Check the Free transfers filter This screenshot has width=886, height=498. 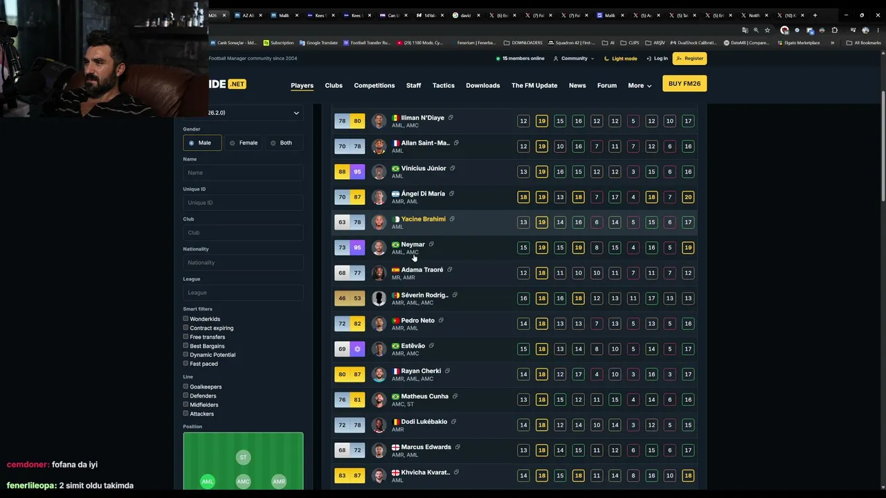point(186,337)
